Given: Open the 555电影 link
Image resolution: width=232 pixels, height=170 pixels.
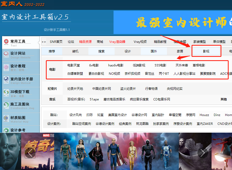Looking at the screenshot, I should pos(160,65).
